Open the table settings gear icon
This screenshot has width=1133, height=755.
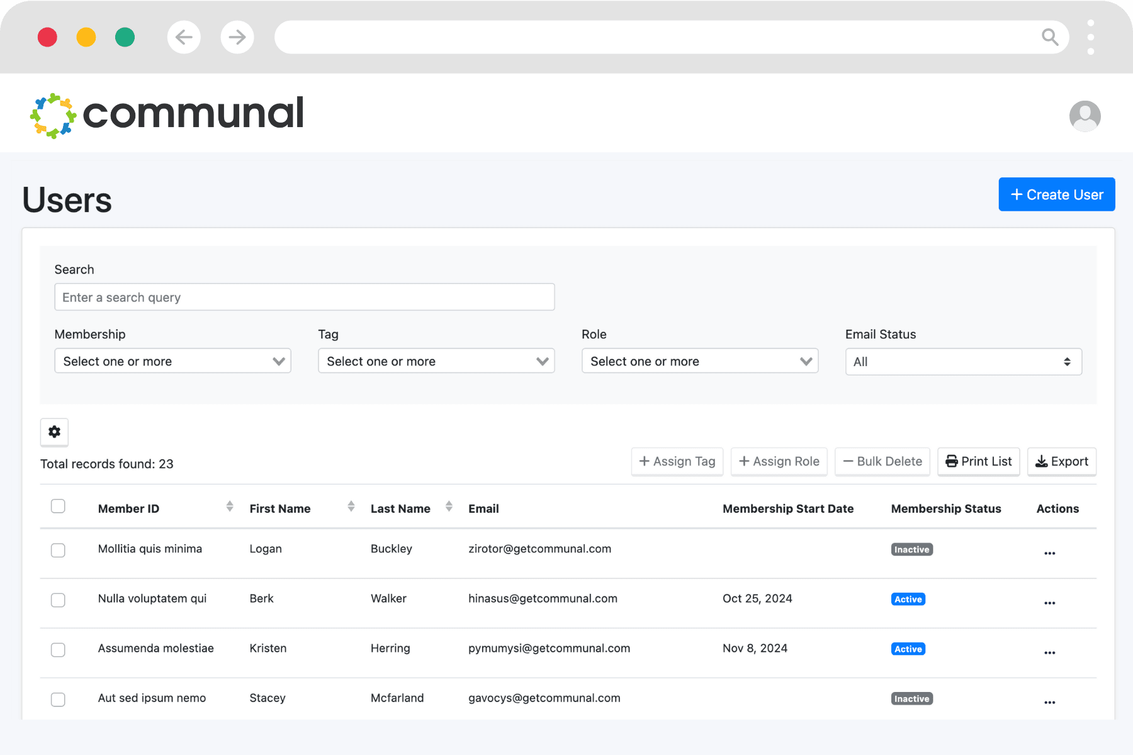pyautogui.click(x=54, y=432)
